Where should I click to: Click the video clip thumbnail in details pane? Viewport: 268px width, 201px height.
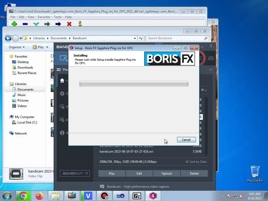[16, 174]
